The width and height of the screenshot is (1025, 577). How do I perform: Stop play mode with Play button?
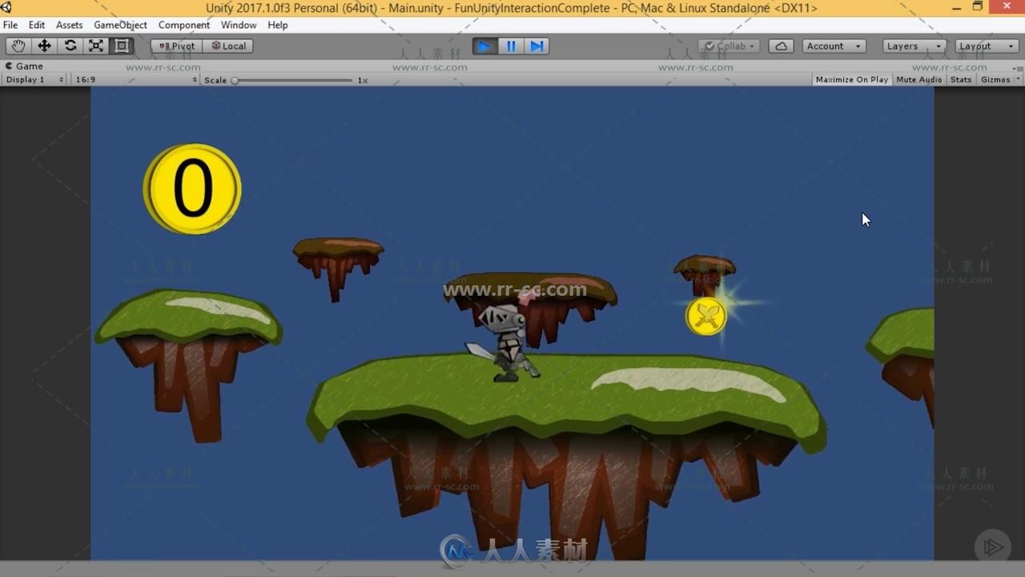(x=484, y=46)
